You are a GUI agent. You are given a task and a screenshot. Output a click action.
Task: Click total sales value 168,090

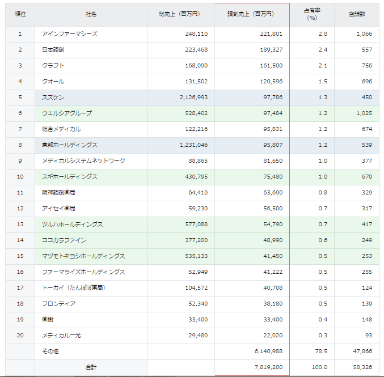coord(196,66)
